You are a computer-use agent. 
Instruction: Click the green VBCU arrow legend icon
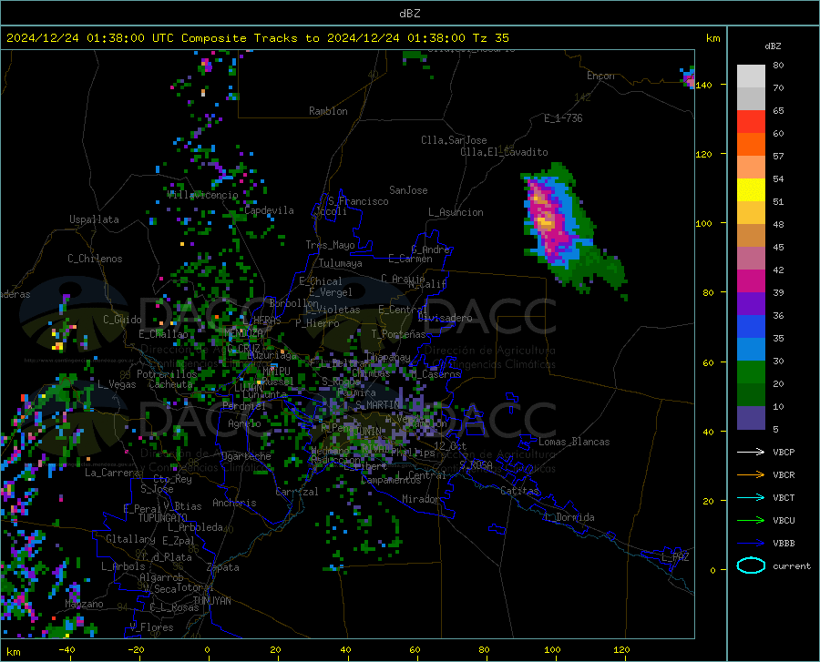coord(751,521)
